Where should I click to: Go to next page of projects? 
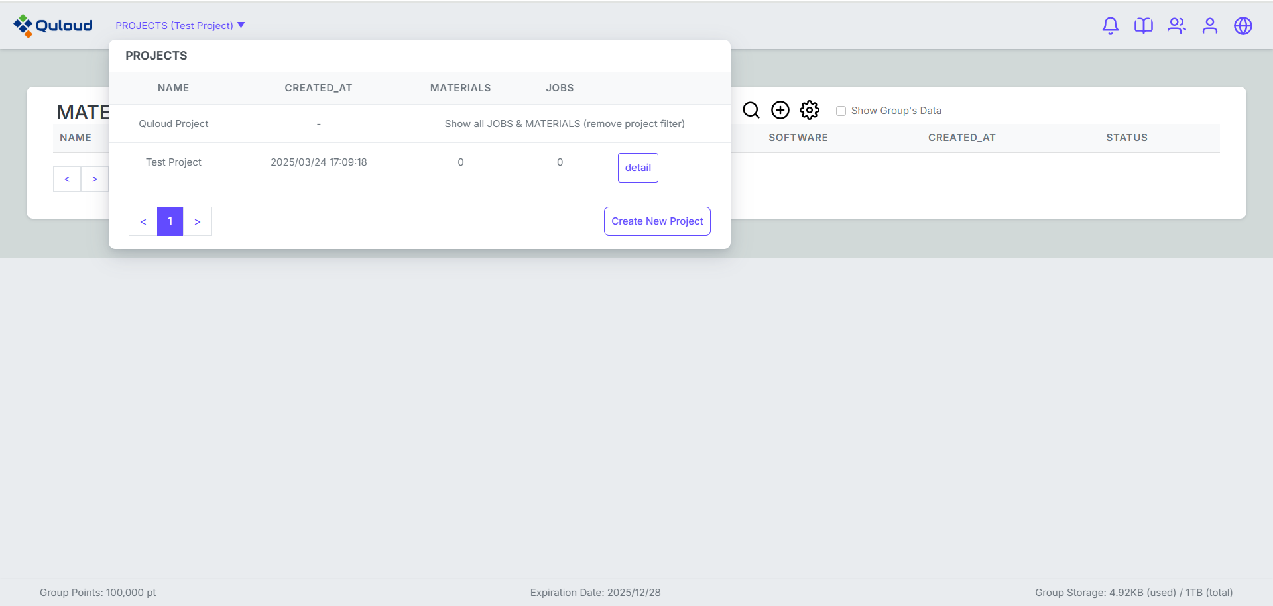[x=197, y=221]
